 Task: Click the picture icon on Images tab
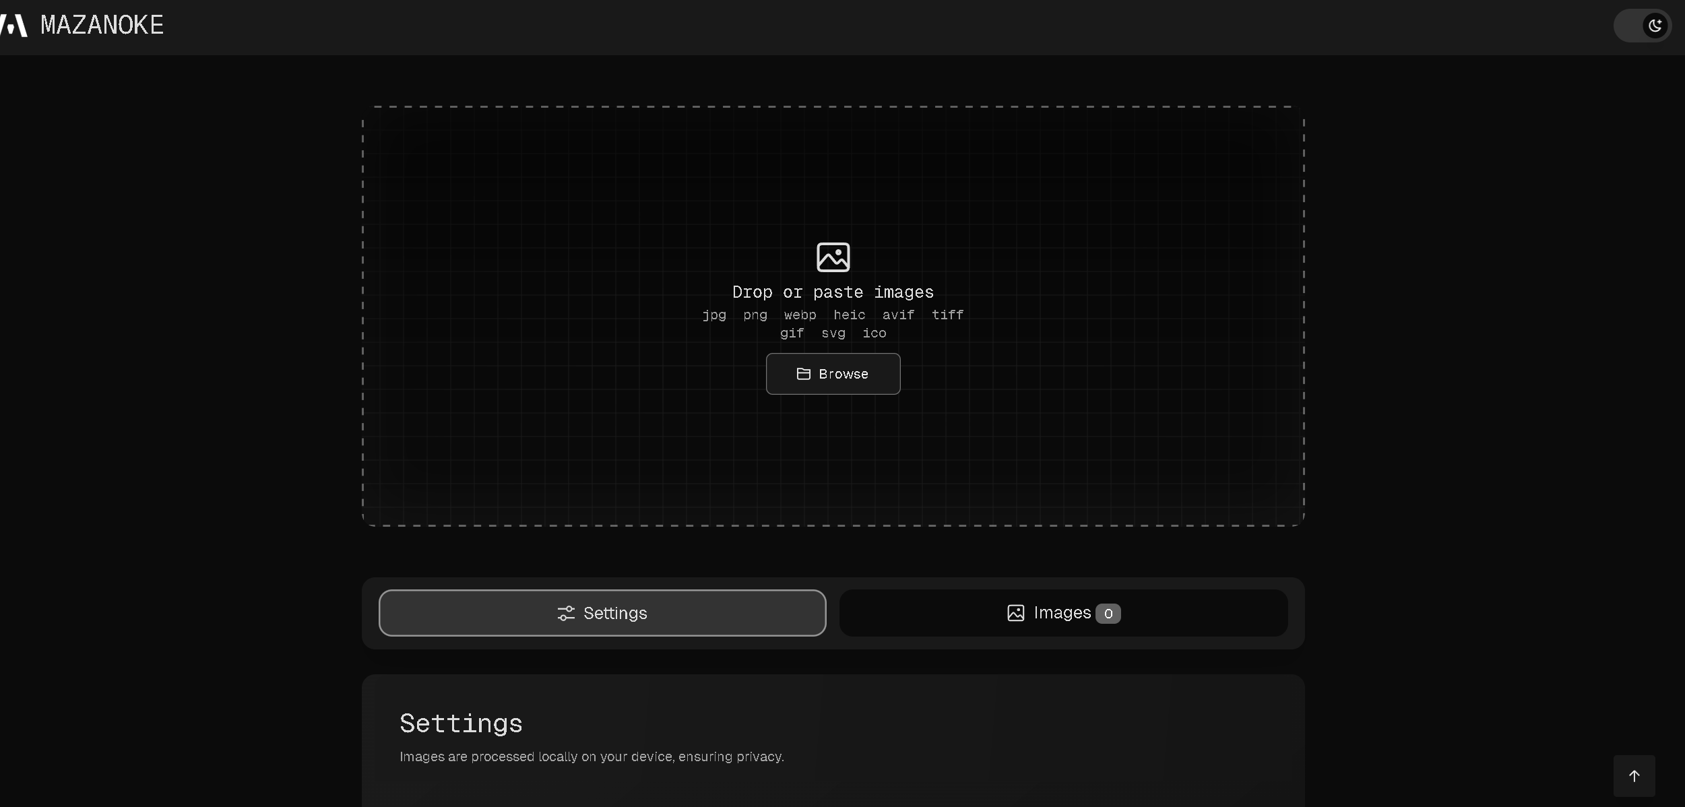click(1015, 613)
